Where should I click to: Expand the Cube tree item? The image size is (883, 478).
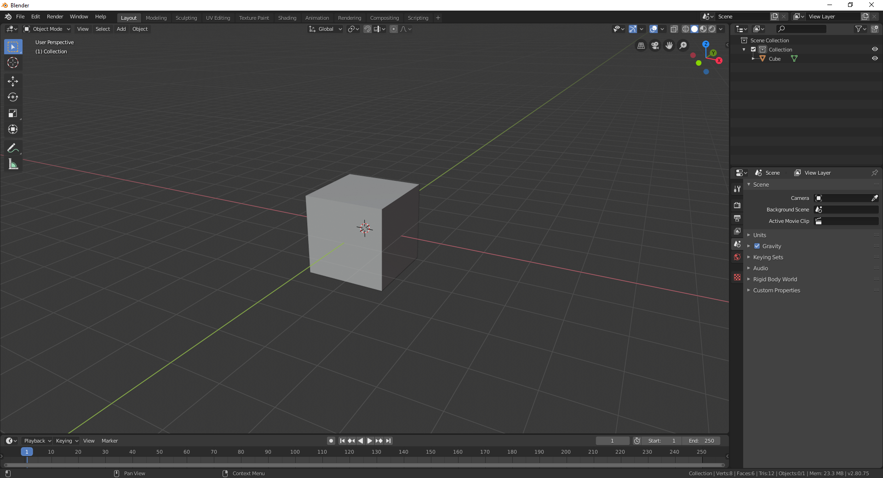pos(753,59)
